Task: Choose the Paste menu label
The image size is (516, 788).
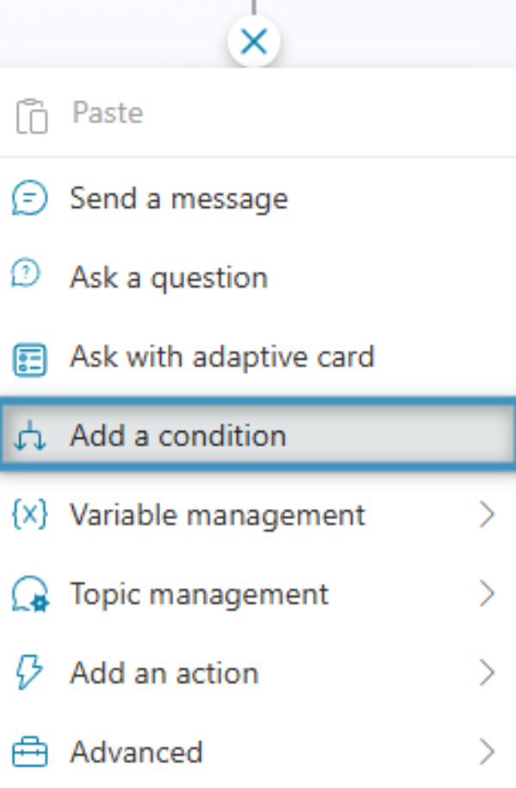Action: point(108,112)
